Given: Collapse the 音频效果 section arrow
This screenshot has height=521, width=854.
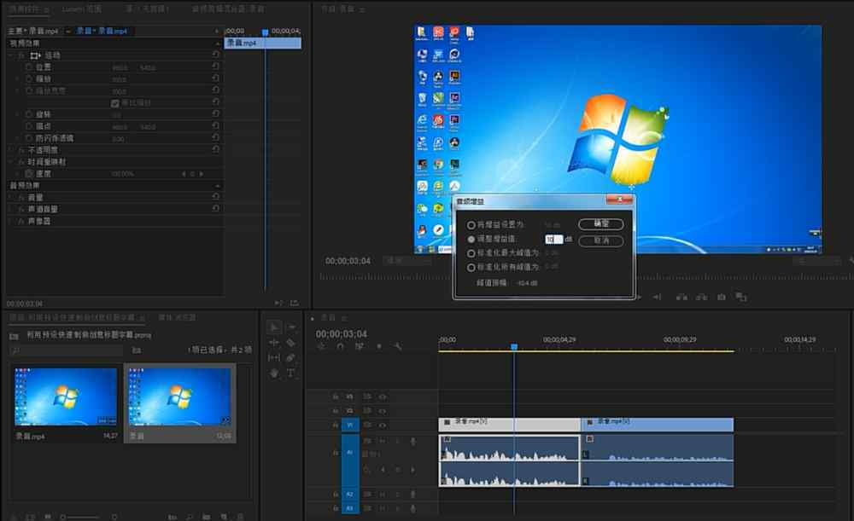Looking at the screenshot, I should (x=218, y=185).
